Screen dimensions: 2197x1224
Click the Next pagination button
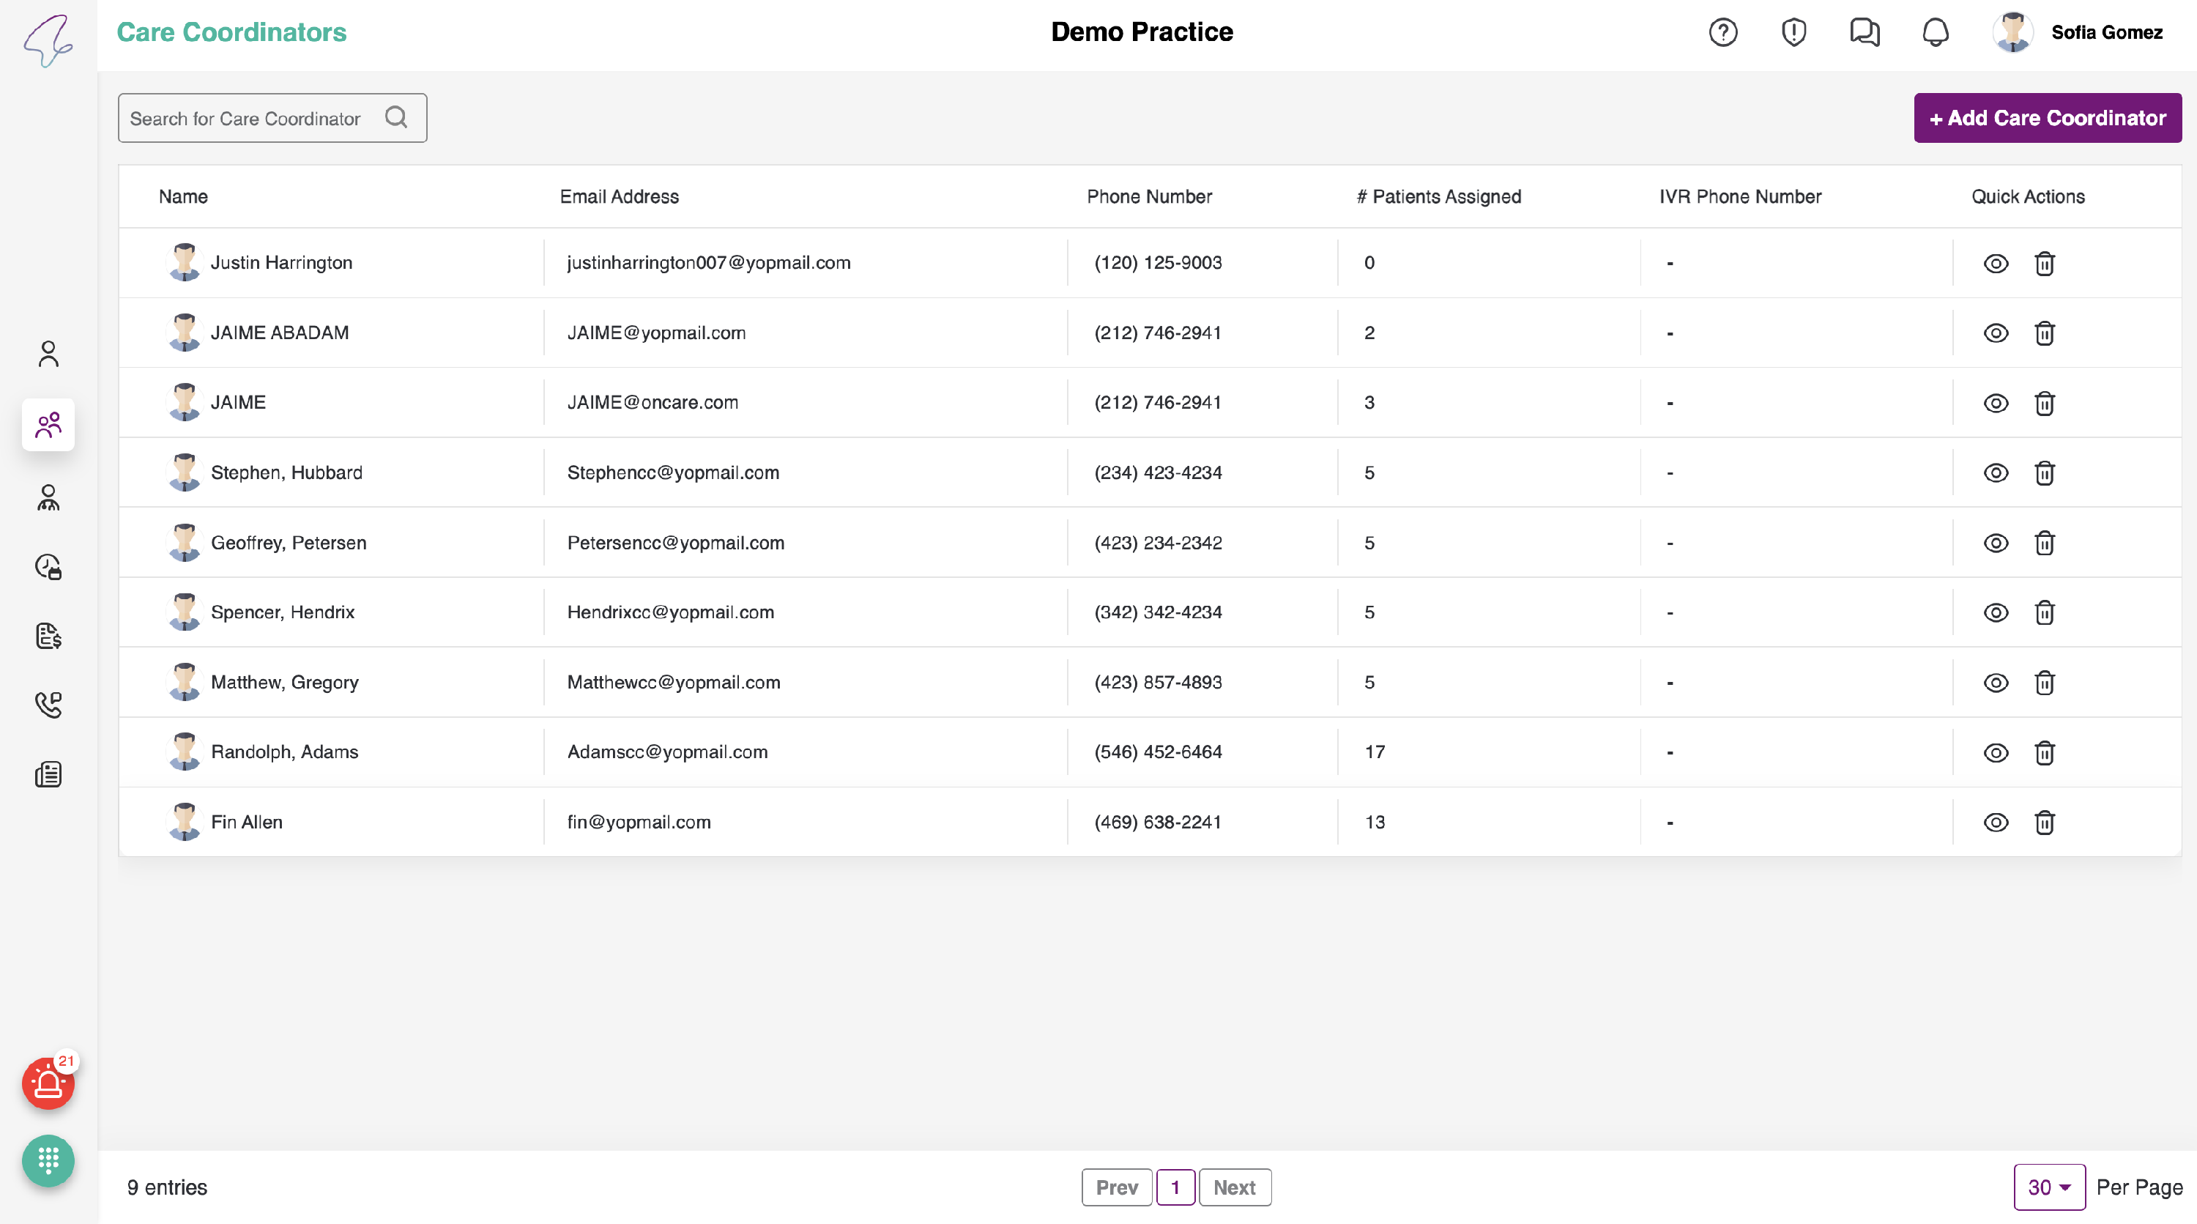click(x=1234, y=1187)
